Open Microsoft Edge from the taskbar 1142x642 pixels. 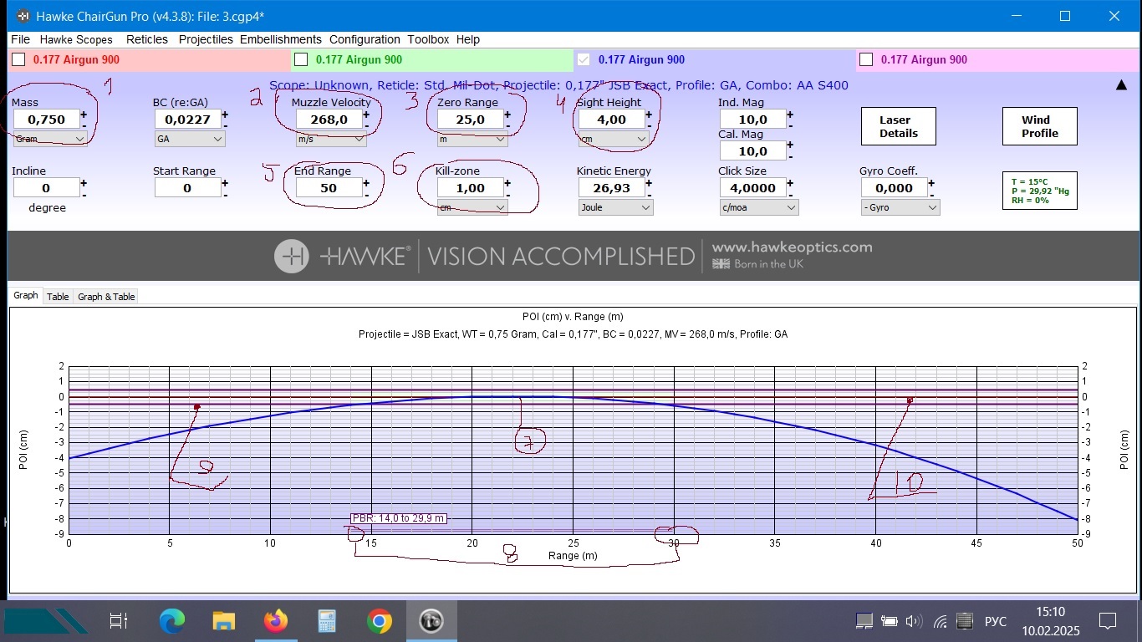coord(172,621)
